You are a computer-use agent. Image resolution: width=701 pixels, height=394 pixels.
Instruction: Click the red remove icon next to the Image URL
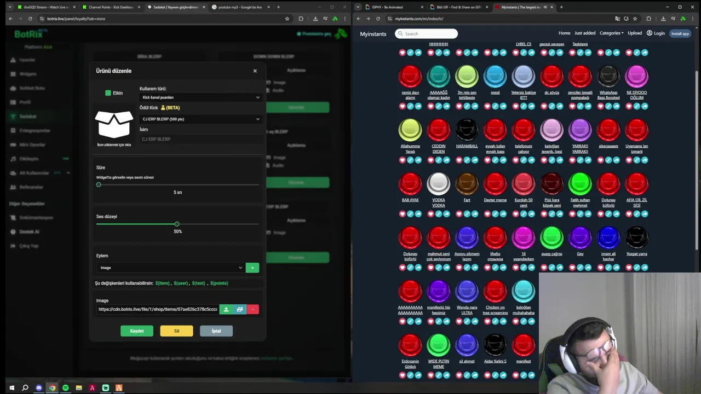(x=252, y=310)
